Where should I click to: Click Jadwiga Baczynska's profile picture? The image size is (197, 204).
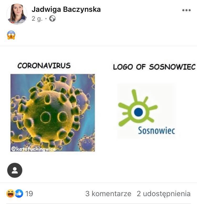tap(17, 14)
